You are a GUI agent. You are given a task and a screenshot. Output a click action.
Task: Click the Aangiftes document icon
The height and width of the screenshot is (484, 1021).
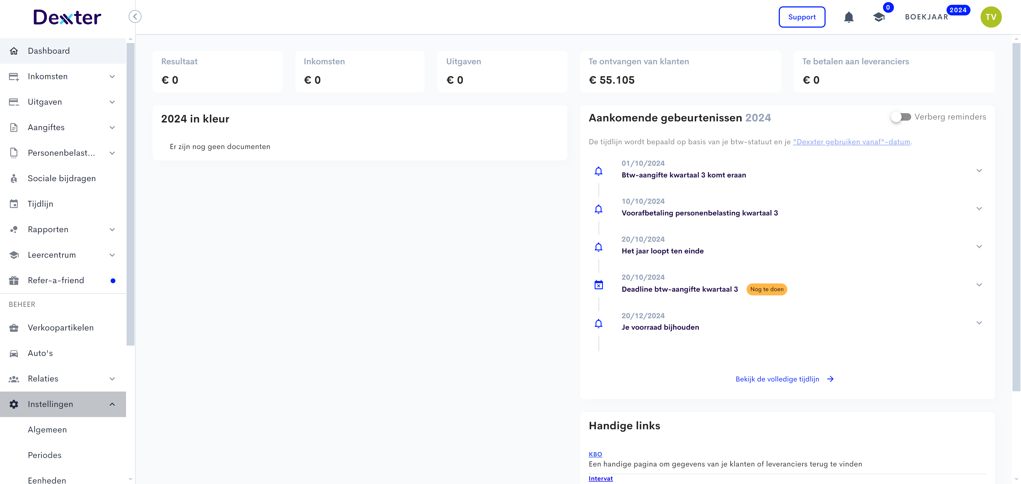14,128
